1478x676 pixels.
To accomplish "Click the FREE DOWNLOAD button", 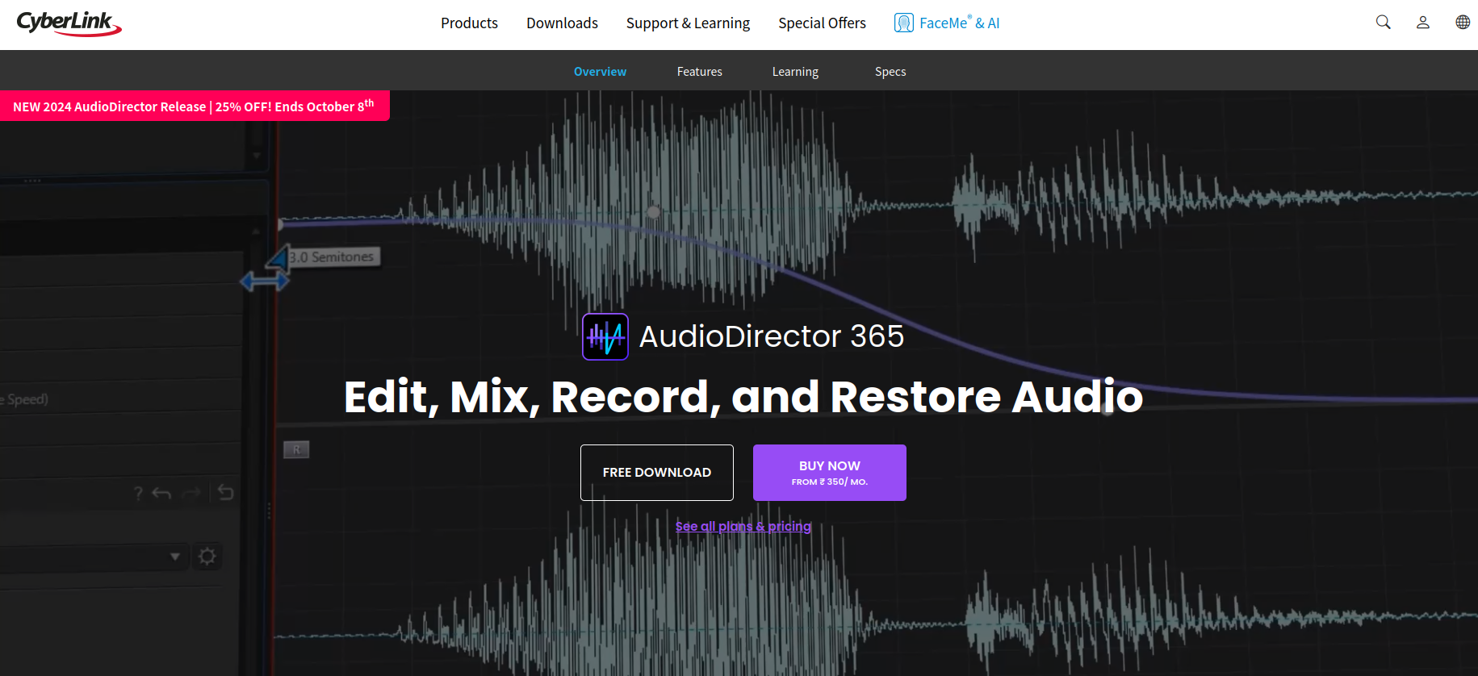I will coord(657,473).
